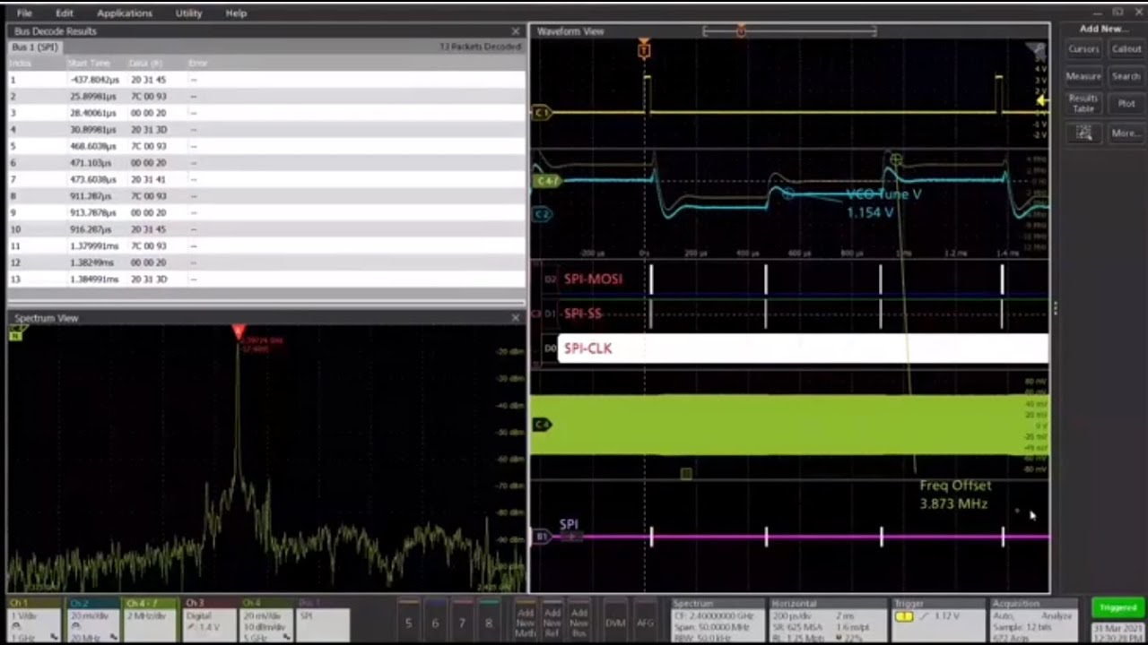This screenshot has width=1148, height=645.
Task: Open the Trigger settings badge
Action: [x=937, y=618]
